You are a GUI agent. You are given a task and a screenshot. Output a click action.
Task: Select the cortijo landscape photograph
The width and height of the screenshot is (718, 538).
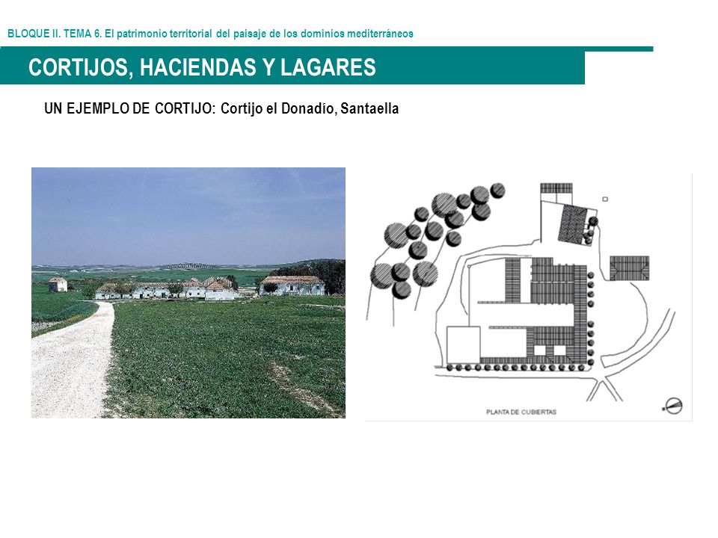[x=188, y=293]
